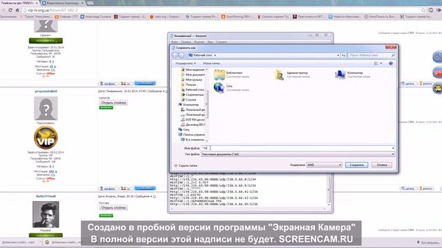The height and width of the screenshot is (248, 442).
Task: Click Notepad's horizontal scrollbar
Action: click(248, 209)
